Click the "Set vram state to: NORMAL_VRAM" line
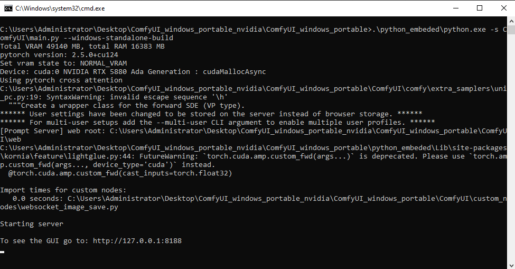 pos(63,63)
